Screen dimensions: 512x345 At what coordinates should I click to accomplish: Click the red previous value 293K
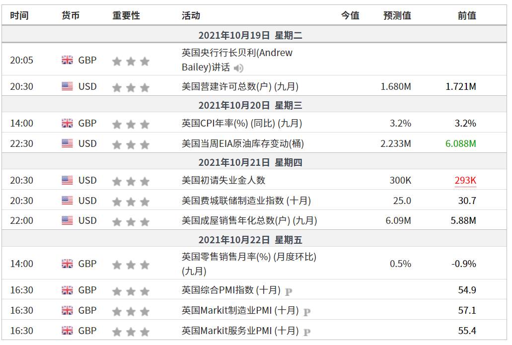pyautogui.click(x=465, y=180)
